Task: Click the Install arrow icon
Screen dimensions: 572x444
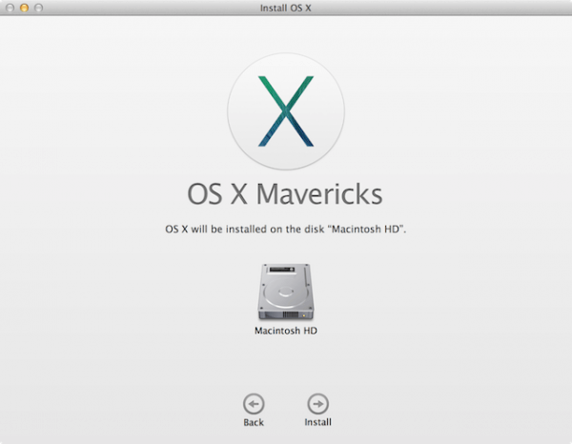Action: pyautogui.click(x=317, y=404)
